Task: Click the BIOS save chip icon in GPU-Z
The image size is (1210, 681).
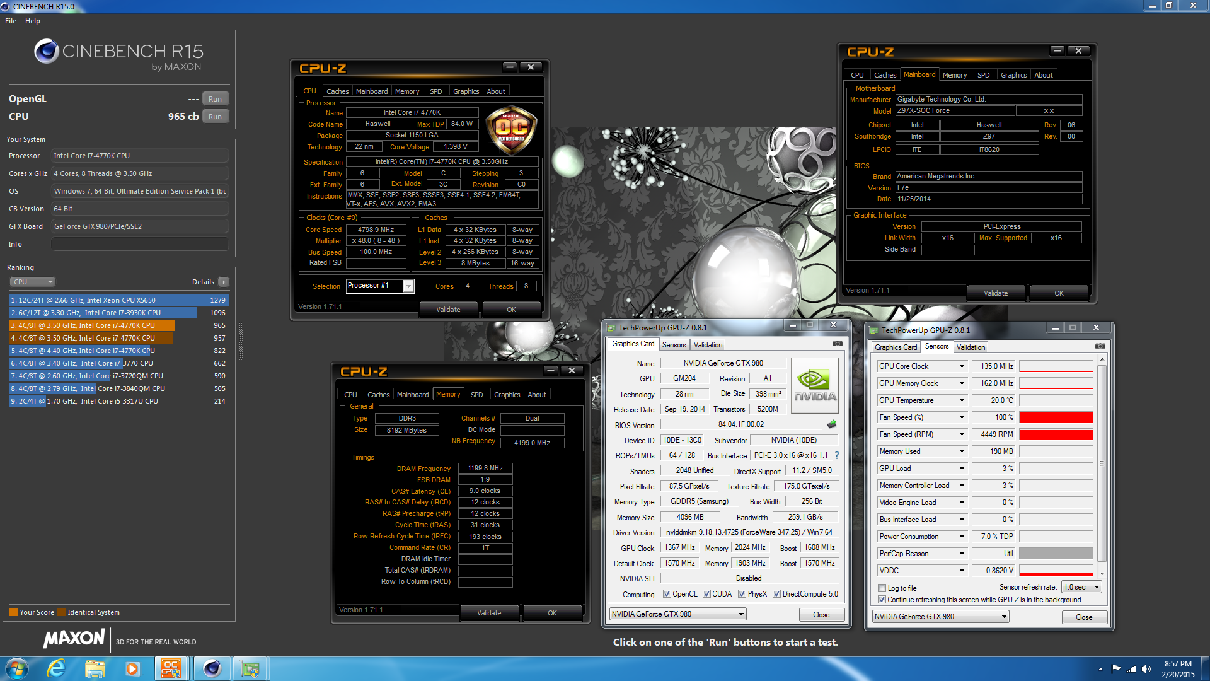Action: pos(832,424)
